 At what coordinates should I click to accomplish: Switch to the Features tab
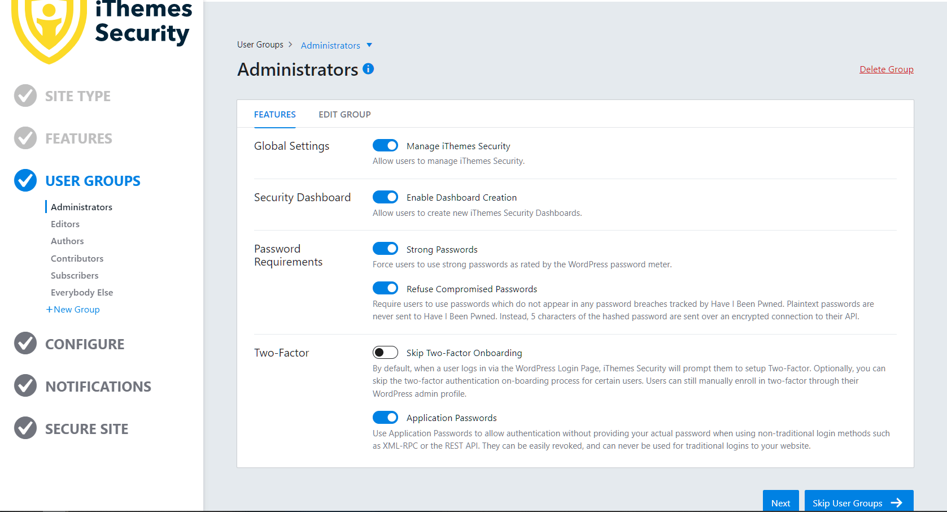[x=275, y=114]
